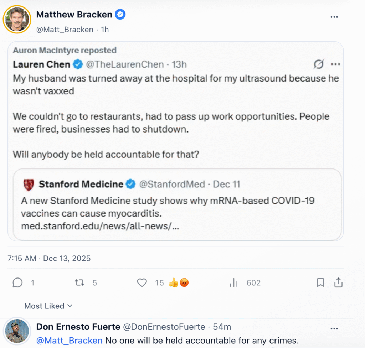Click the @Matt_Bracken mention in the reply
Screen dimensions: 365x348
69,341
